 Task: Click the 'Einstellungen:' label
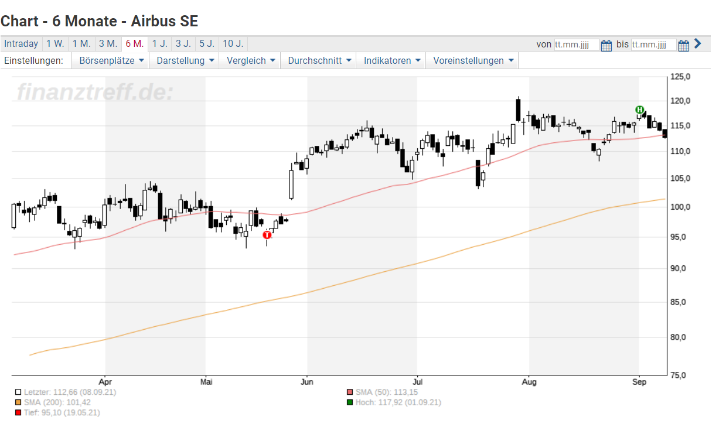coord(33,60)
